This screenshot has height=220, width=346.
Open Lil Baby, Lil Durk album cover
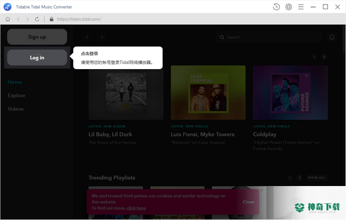click(x=126, y=93)
